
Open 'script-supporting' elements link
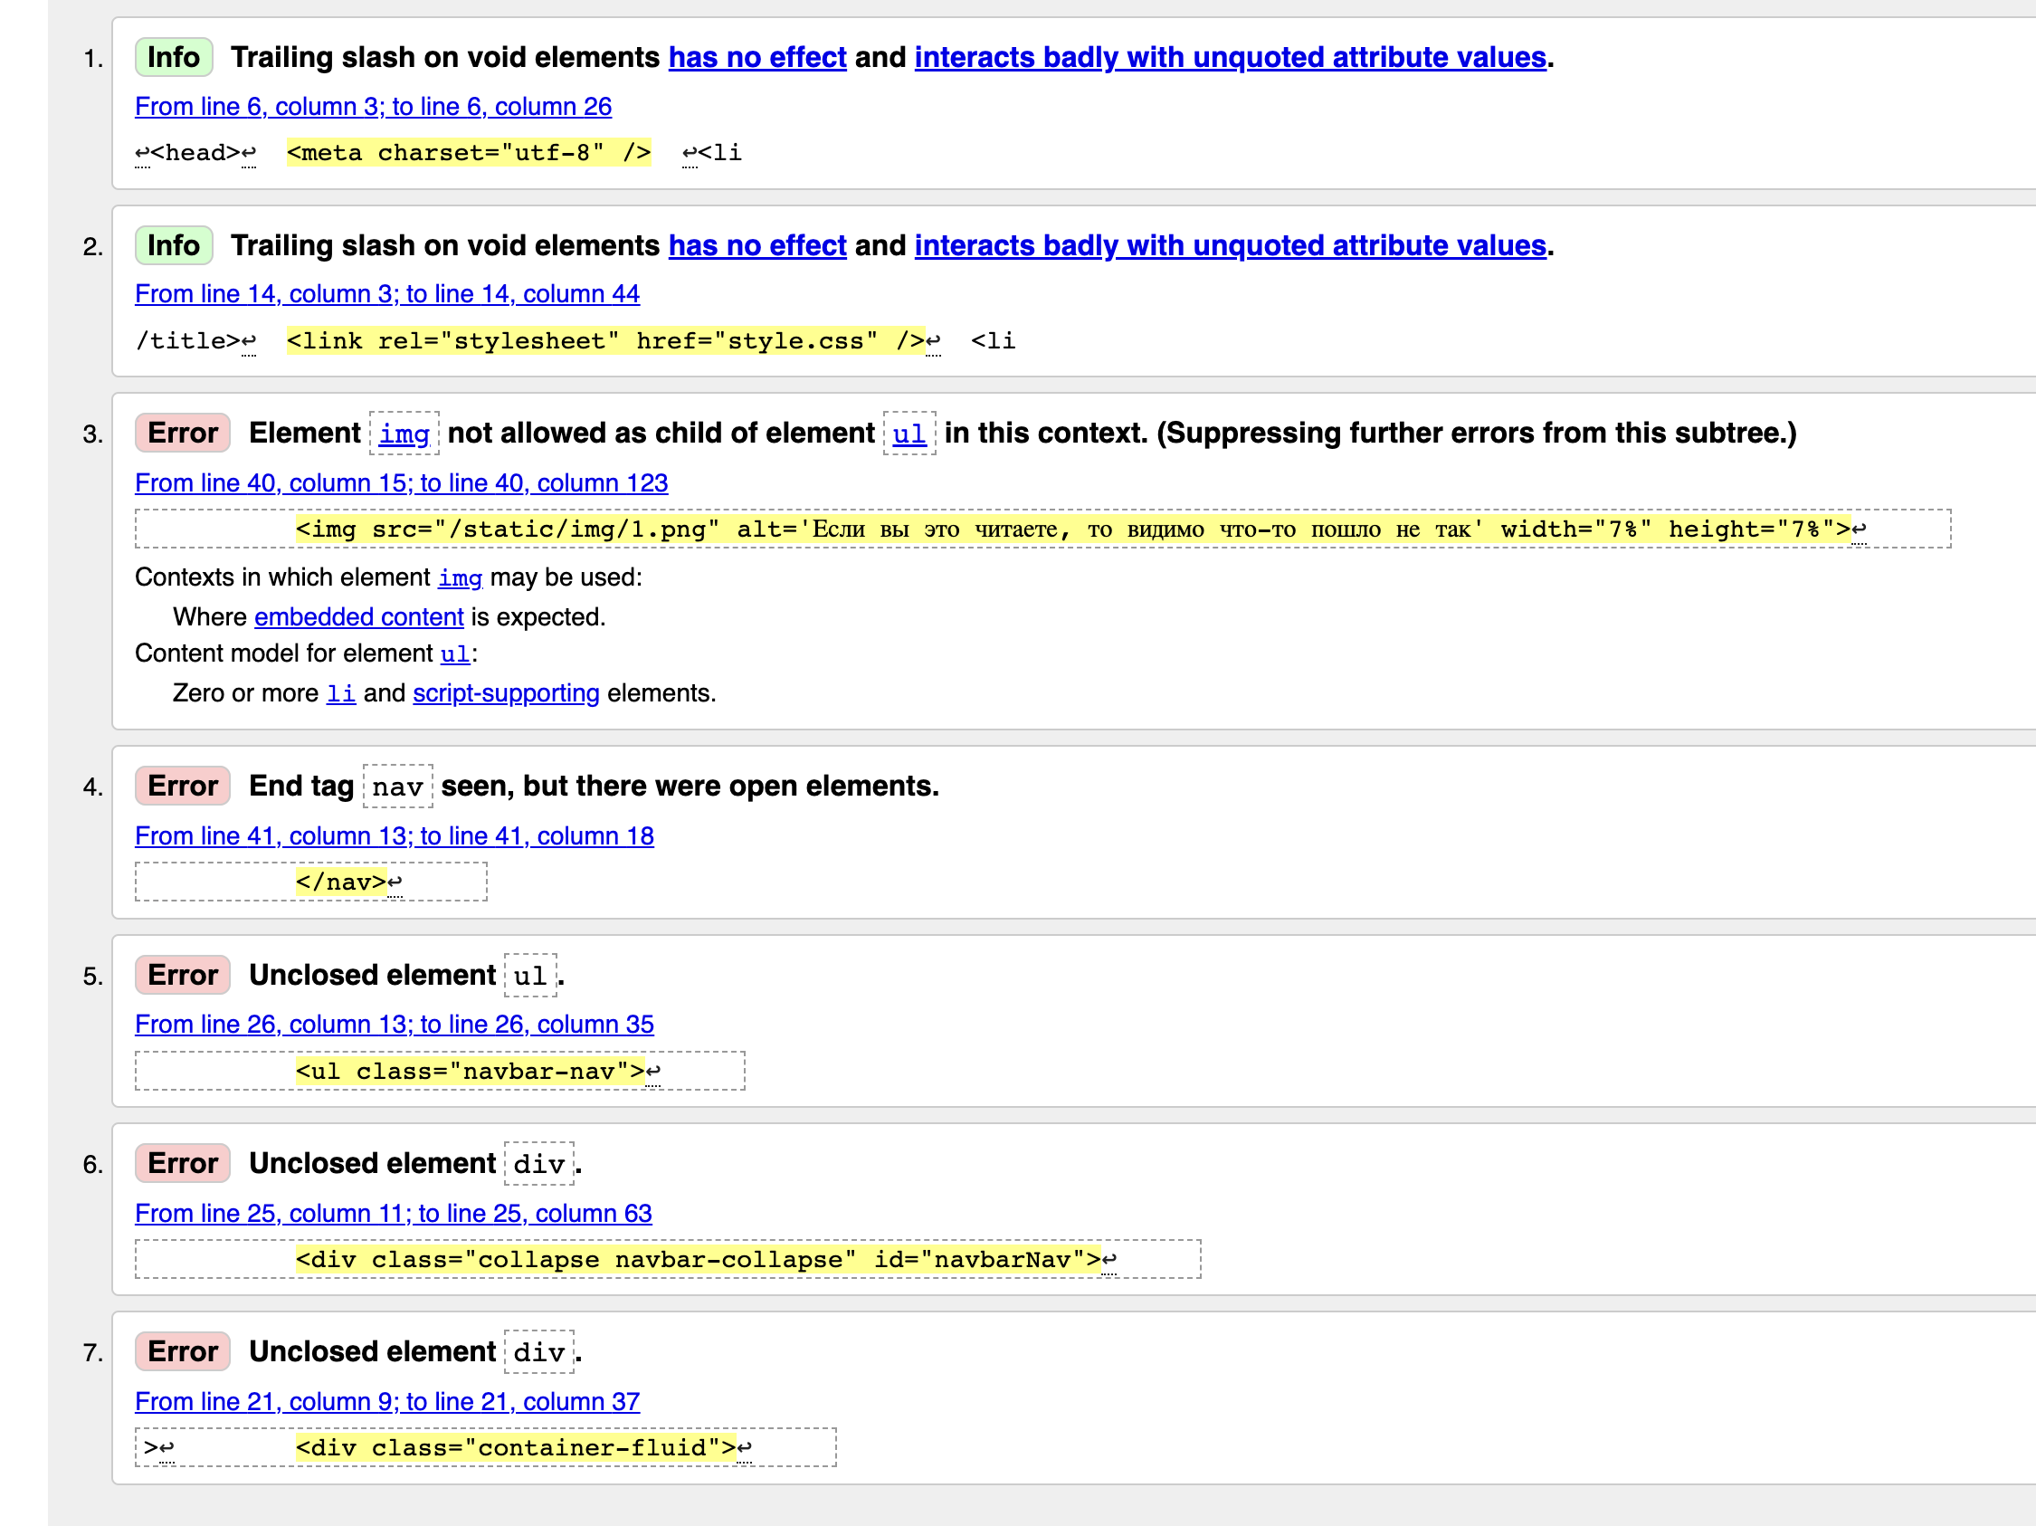click(505, 694)
